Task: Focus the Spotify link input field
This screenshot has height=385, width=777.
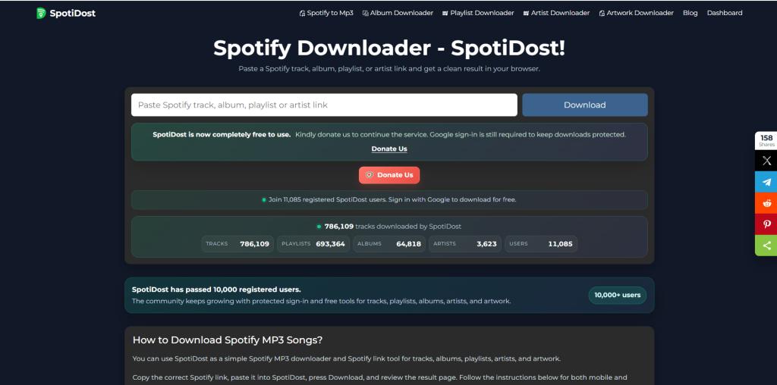Action: tap(324, 105)
